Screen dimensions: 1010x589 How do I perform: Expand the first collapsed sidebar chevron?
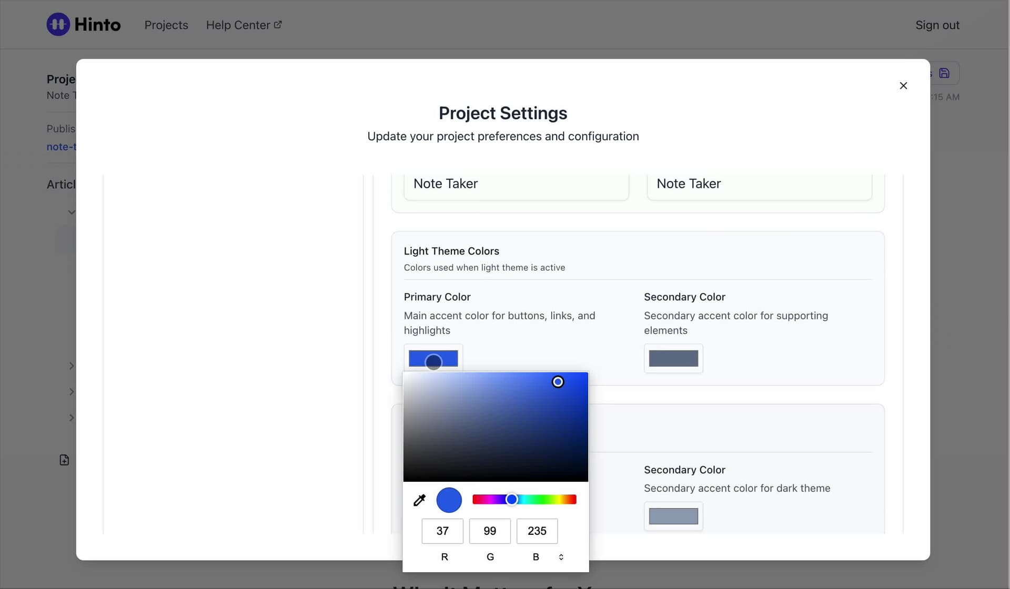(x=72, y=366)
